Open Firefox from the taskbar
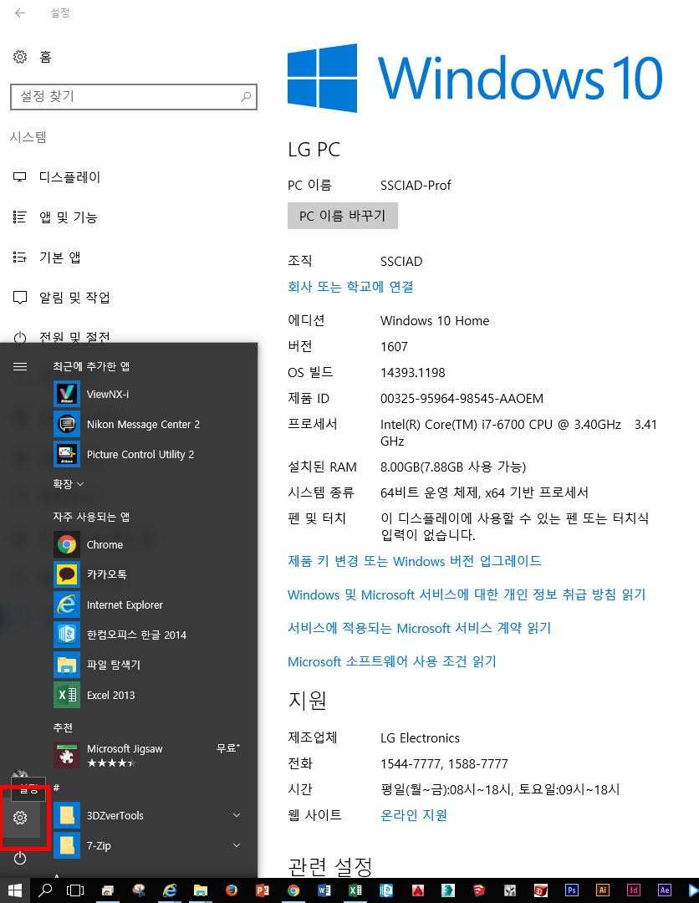Screen dimensions: 699x903 232,890
